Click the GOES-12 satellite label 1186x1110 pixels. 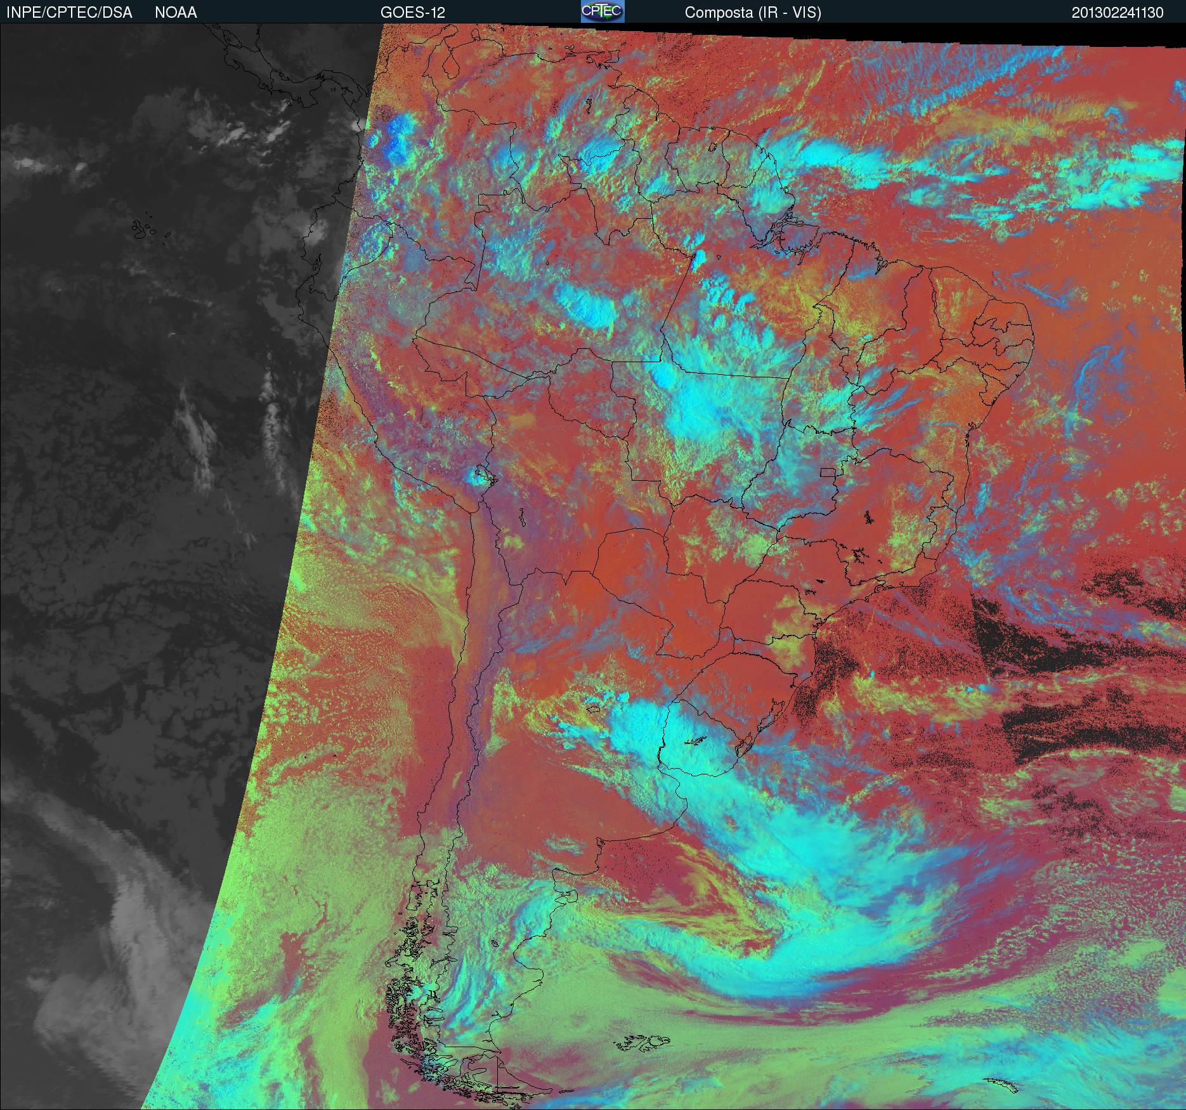click(413, 13)
